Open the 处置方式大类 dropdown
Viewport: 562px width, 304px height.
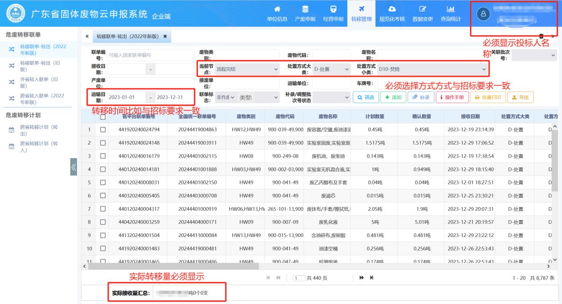point(331,69)
